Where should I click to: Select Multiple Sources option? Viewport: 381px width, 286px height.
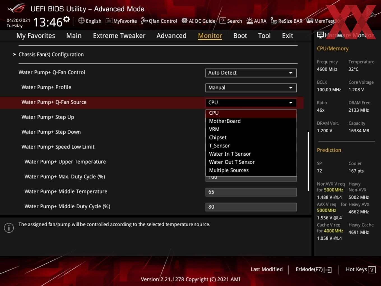(x=251, y=170)
